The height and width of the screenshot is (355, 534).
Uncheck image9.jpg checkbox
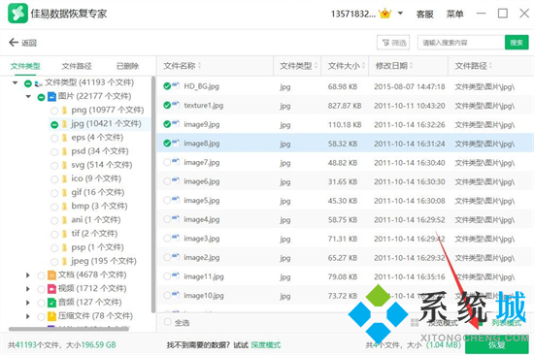[x=167, y=124]
